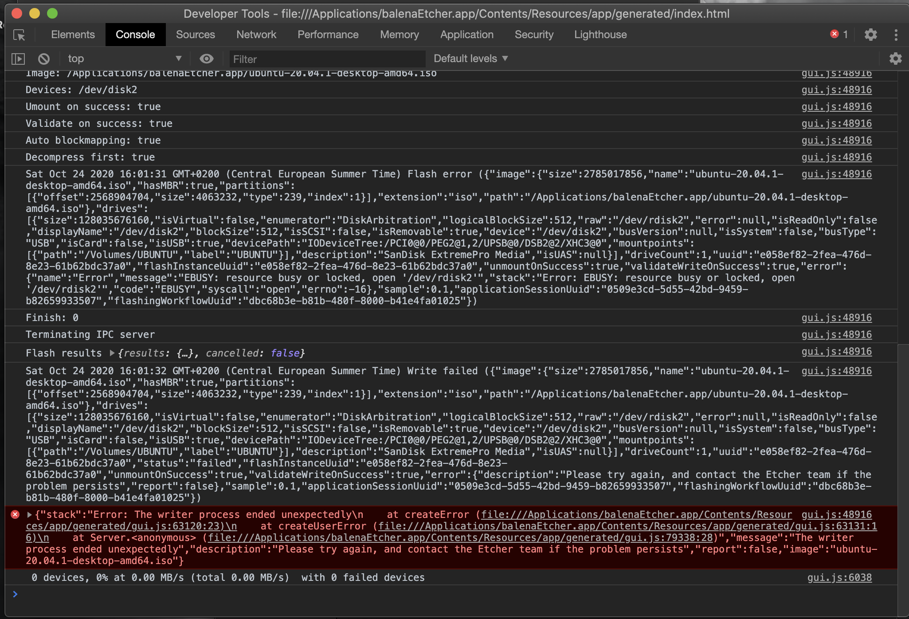909x619 pixels.
Task: Switch to the Network tab
Action: point(256,35)
